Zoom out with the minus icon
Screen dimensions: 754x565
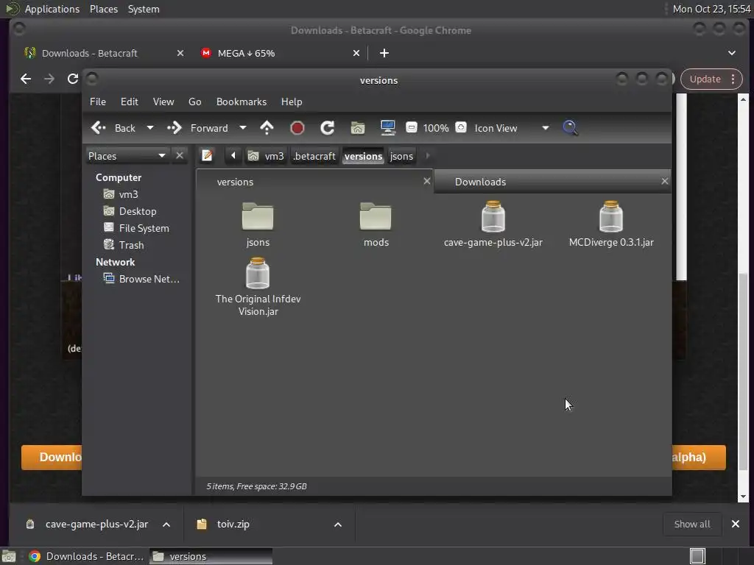(411, 127)
